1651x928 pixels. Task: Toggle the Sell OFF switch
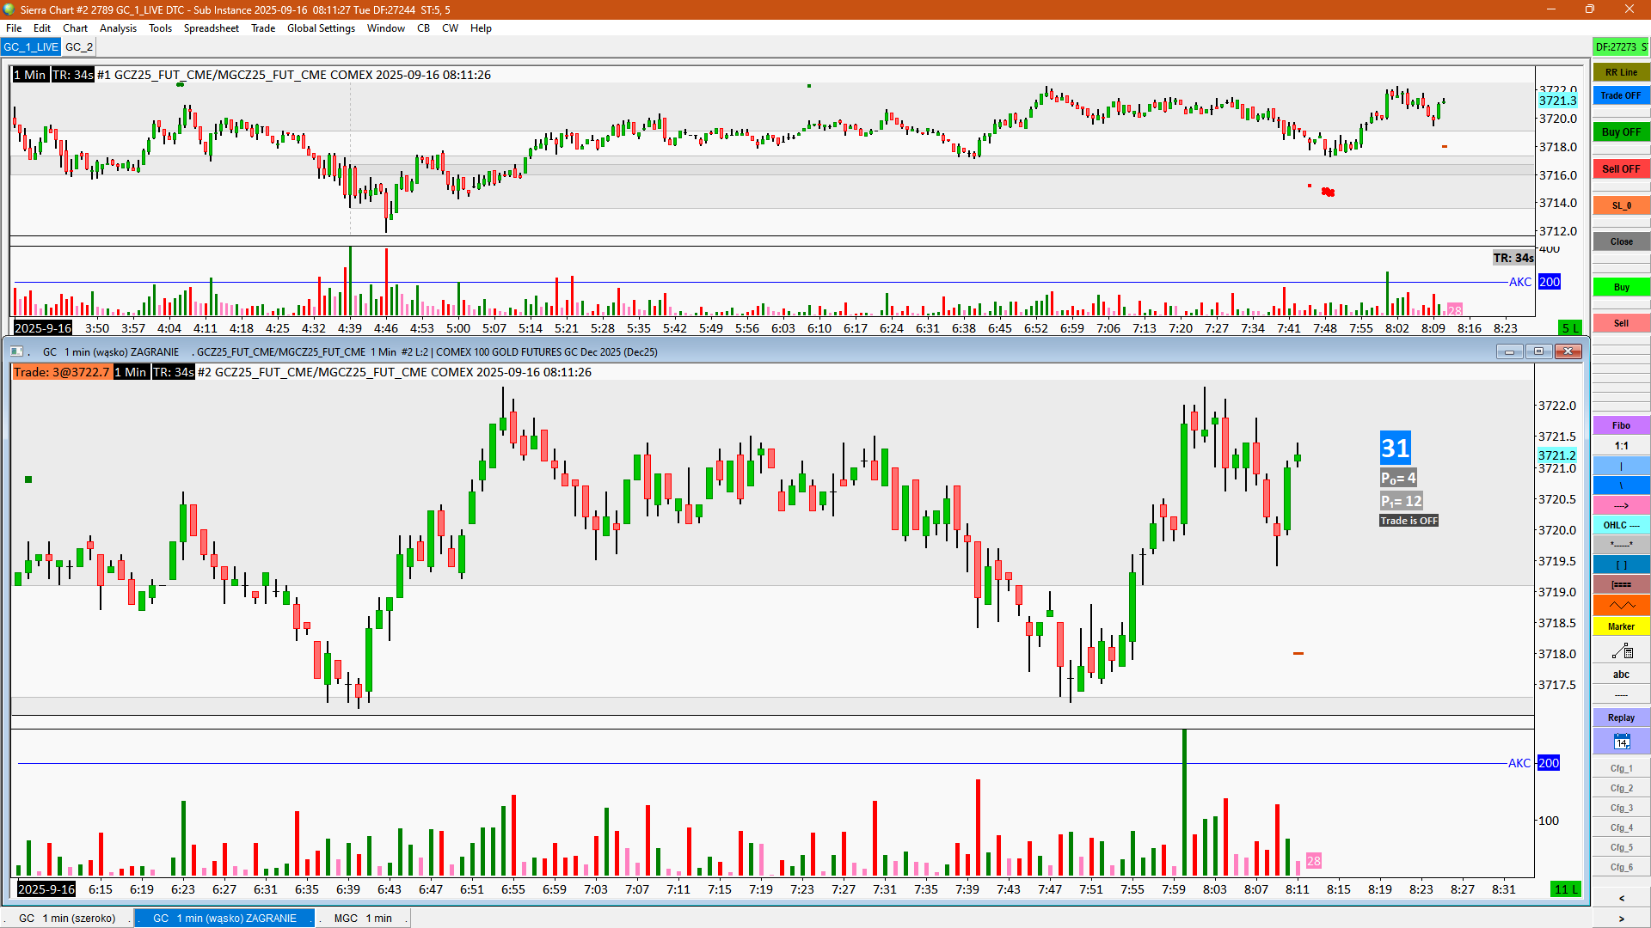(x=1621, y=169)
